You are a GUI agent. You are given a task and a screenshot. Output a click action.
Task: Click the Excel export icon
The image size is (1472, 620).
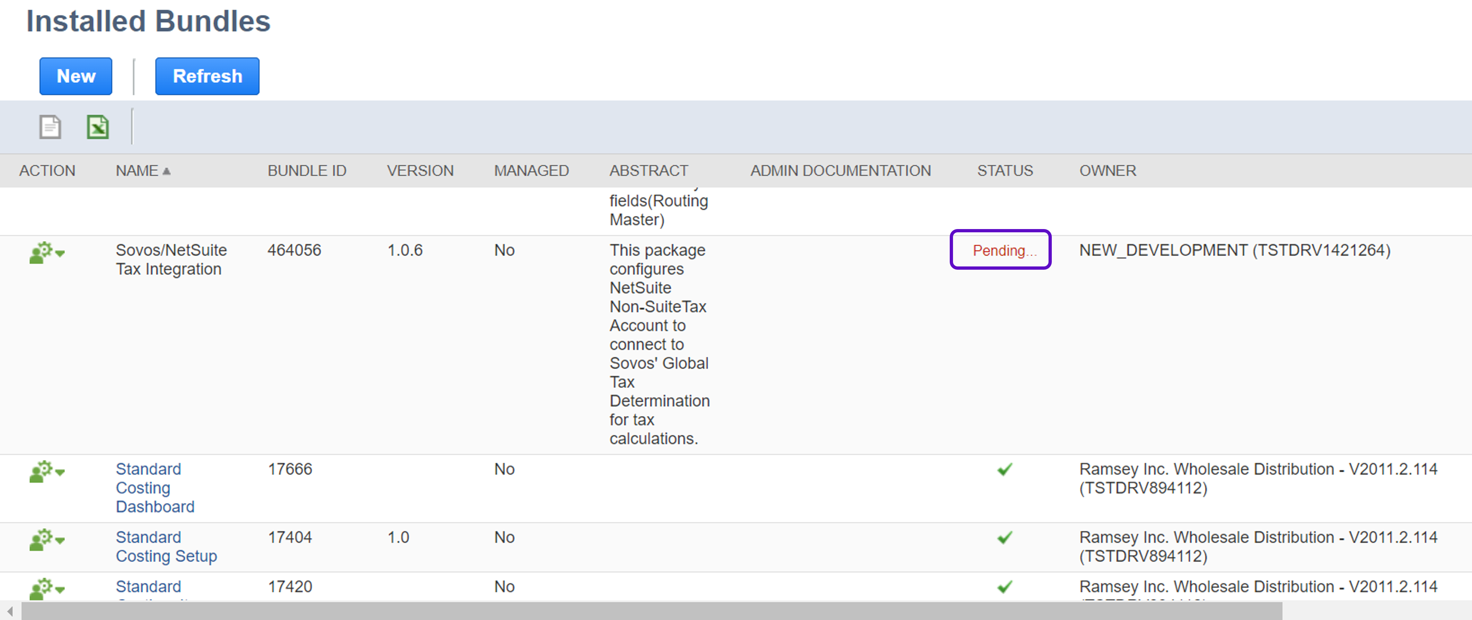98,127
